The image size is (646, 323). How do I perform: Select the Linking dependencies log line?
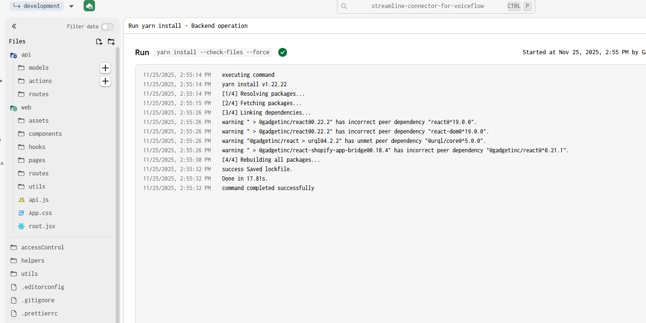267,113
